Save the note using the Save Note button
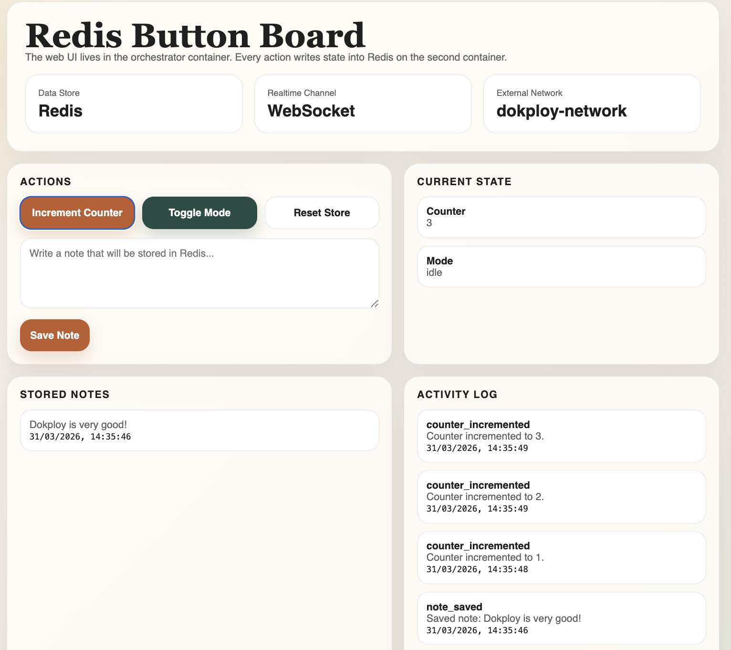The width and height of the screenshot is (731, 650). point(55,335)
